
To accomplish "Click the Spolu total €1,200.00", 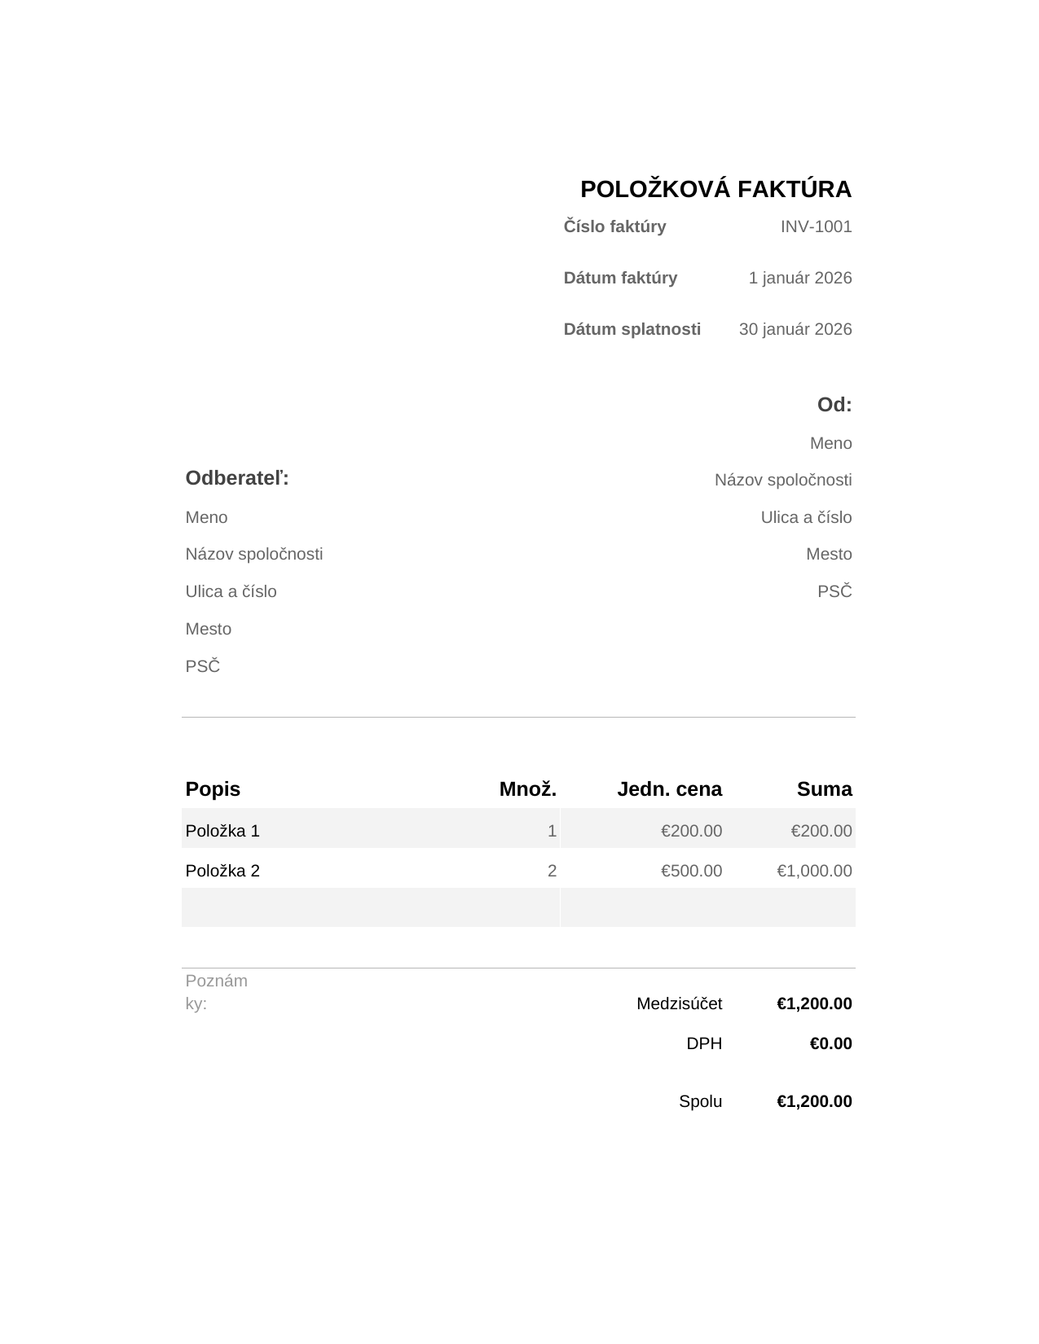I will [x=814, y=1101].
